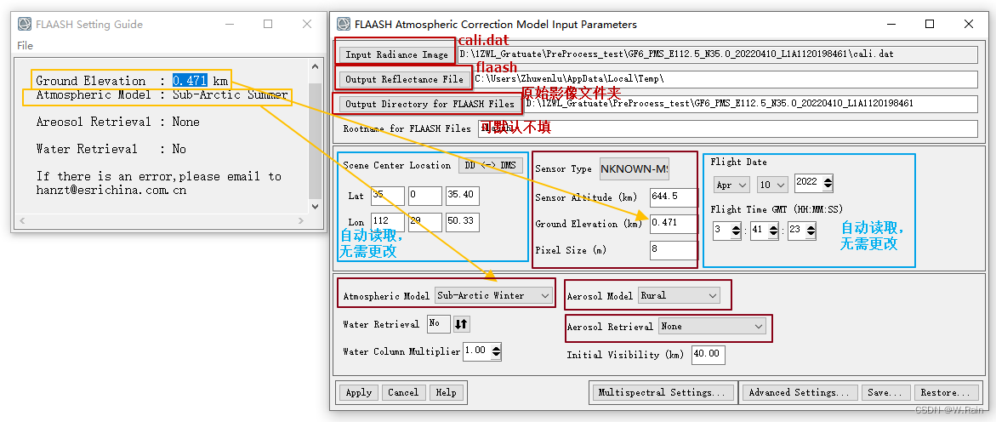Screen dimensions: 996x422
Task: Toggle DD <-> DMS coordinate format
Action: point(491,165)
